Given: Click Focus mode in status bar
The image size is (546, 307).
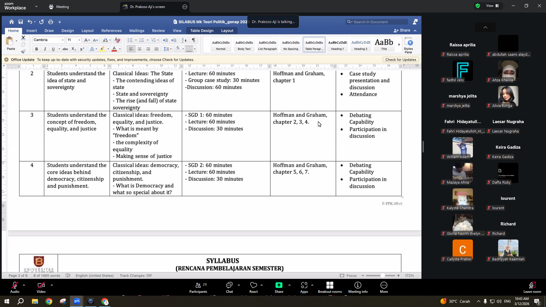Looking at the screenshot, I should (x=348, y=275).
